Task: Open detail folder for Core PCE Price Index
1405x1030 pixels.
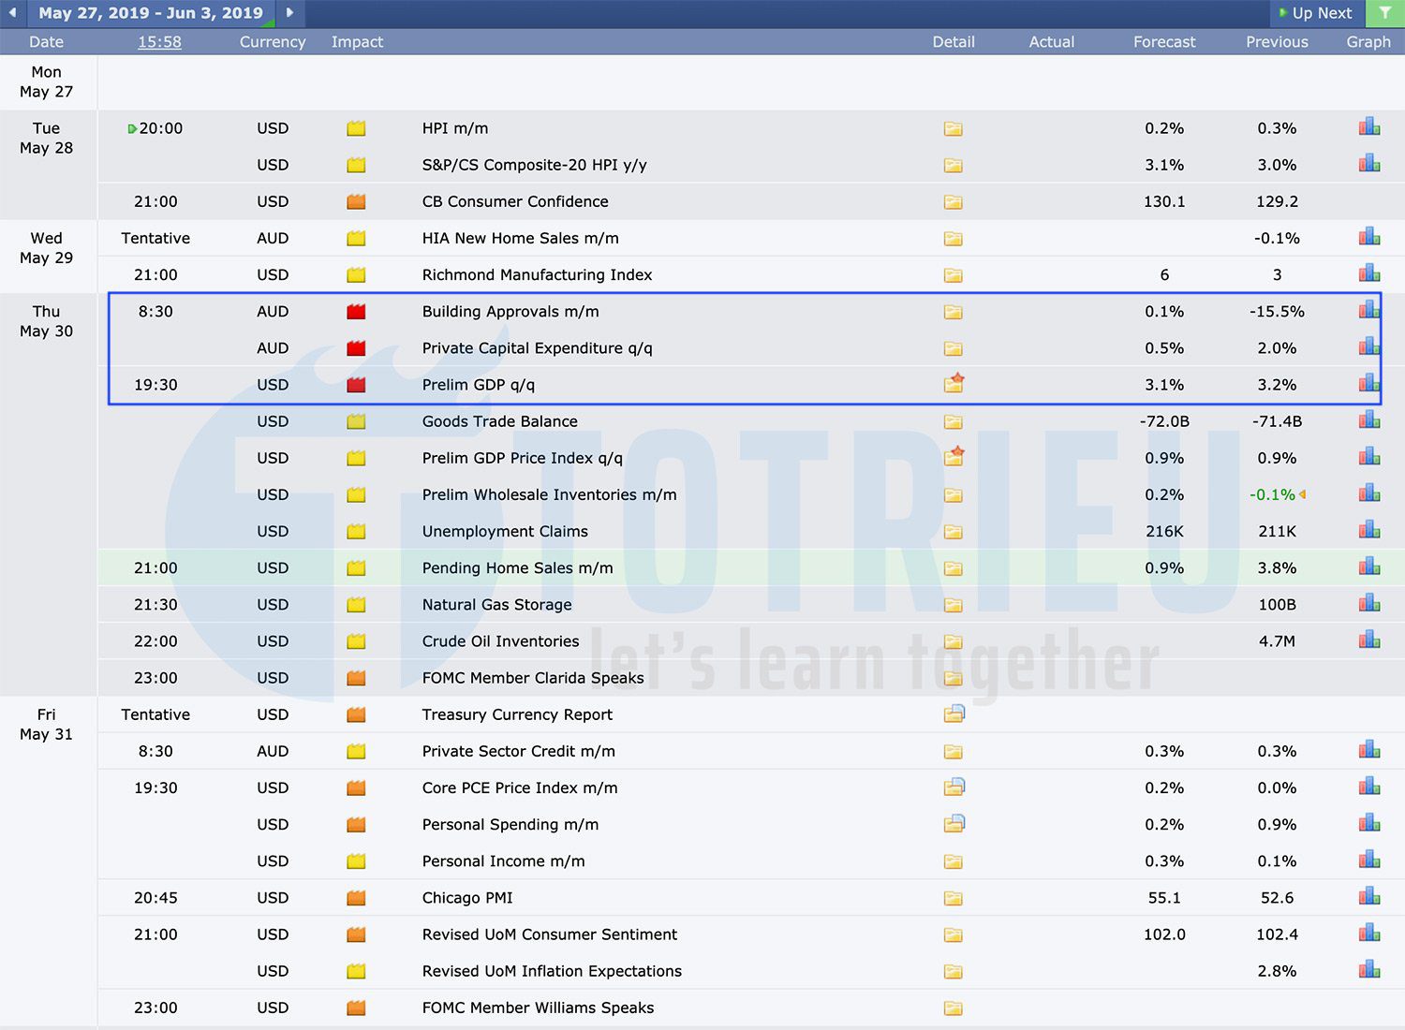Action: click(954, 787)
